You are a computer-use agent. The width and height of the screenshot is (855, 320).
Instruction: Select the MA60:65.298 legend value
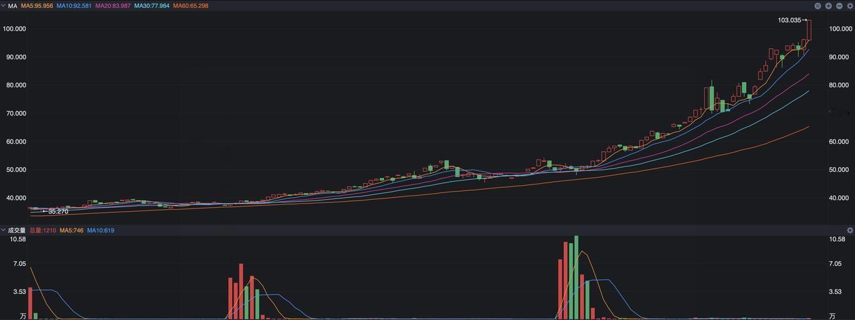pyautogui.click(x=191, y=5)
